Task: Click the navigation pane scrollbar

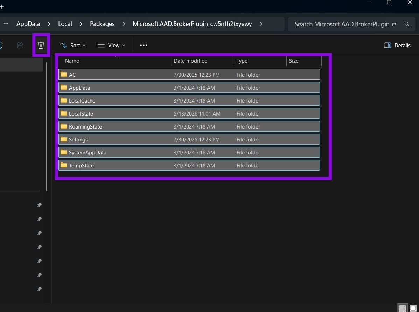Action: [x=47, y=127]
